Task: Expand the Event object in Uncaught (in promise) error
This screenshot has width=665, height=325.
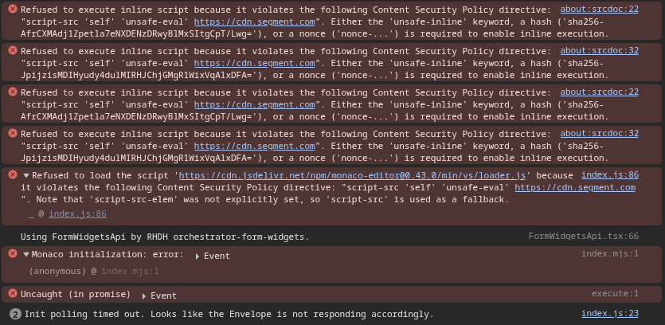Action: pyautogui.click(x=144, y=296)
